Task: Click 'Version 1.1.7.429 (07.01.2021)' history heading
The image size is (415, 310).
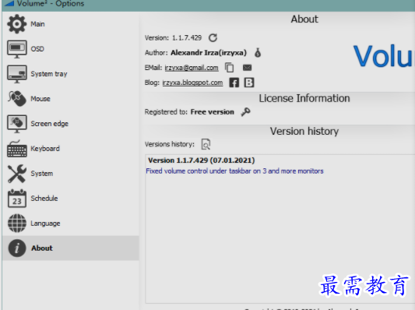Action: coord(201,160)
